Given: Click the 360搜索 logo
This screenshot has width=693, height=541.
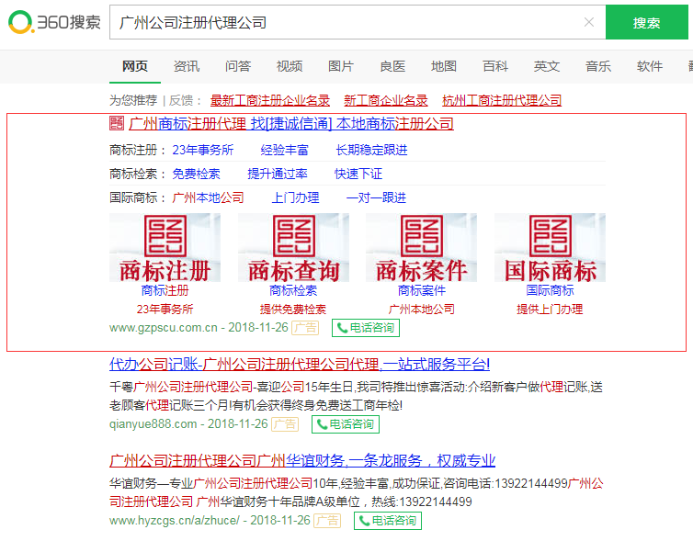Looking at the screenshot, I should (53, 22).
